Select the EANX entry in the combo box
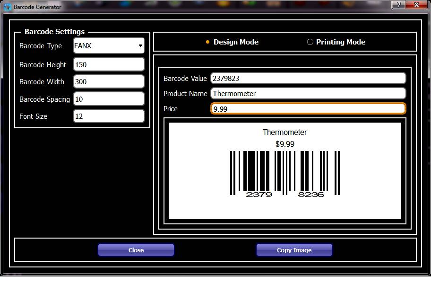 pos(95,45)
